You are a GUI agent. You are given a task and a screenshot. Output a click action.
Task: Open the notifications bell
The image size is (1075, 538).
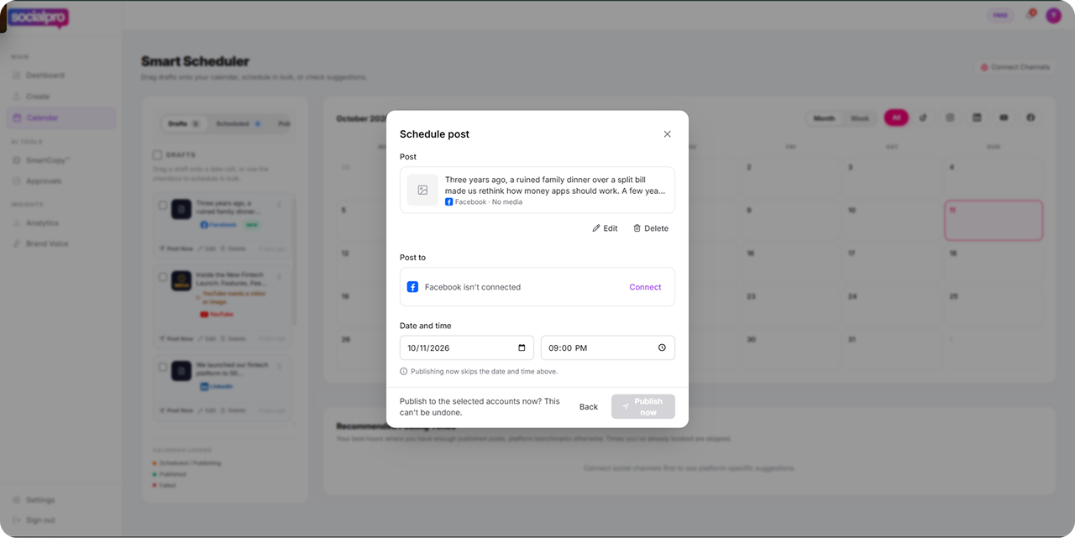click(1030, 16)
